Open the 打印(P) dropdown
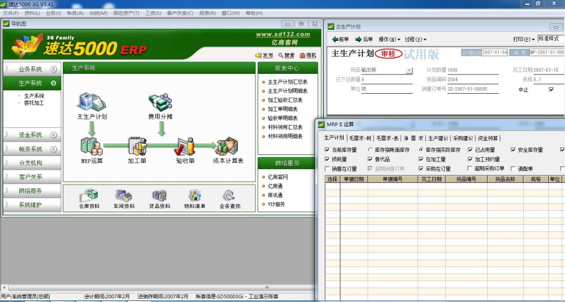Image resolution: width=565 pixels, height=302 pixels. click(524, 39)
